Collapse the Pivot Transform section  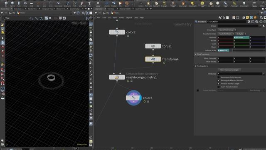[195, 54]
